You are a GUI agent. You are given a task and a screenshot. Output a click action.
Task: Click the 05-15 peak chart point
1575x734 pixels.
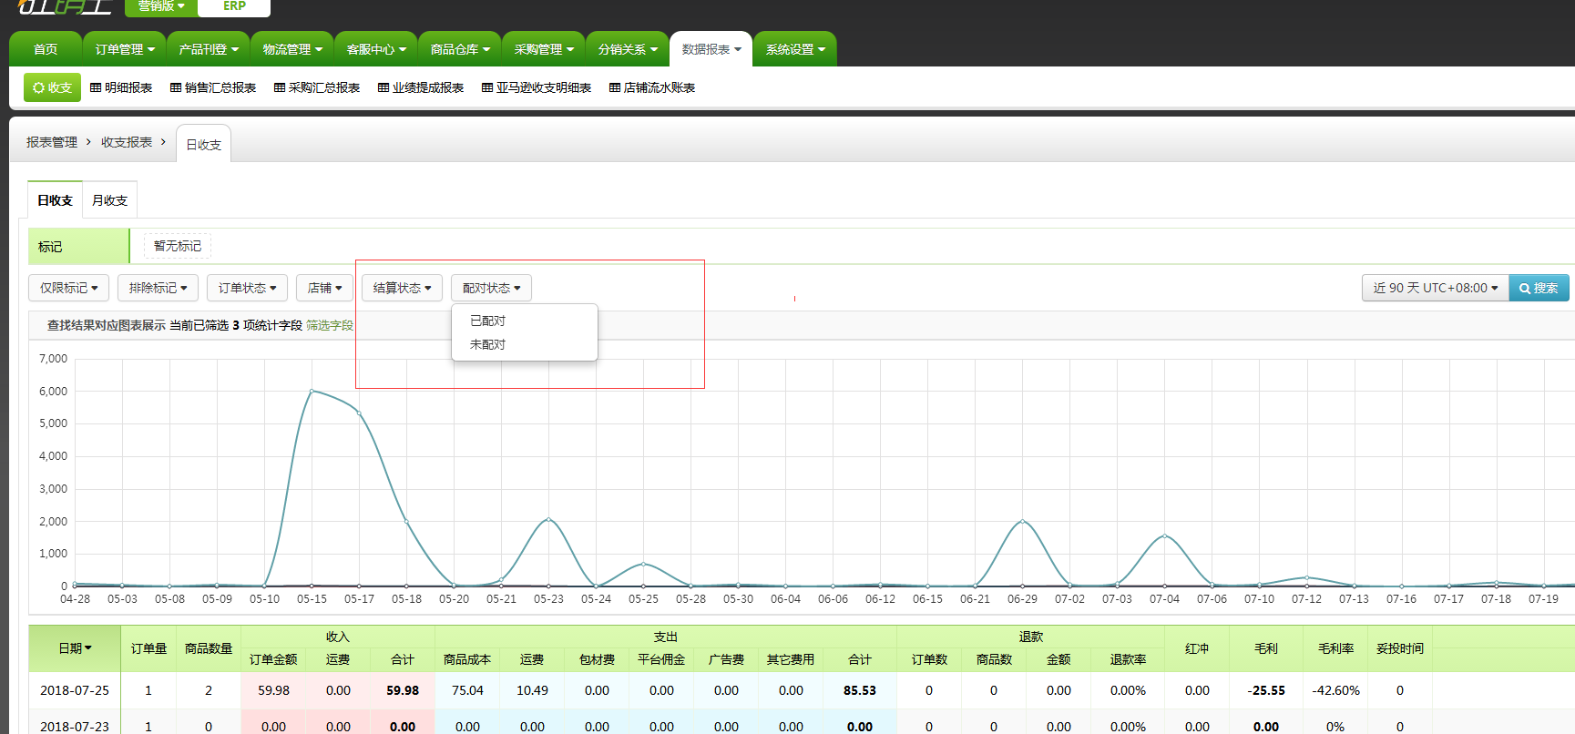click(x=312, y=392)
